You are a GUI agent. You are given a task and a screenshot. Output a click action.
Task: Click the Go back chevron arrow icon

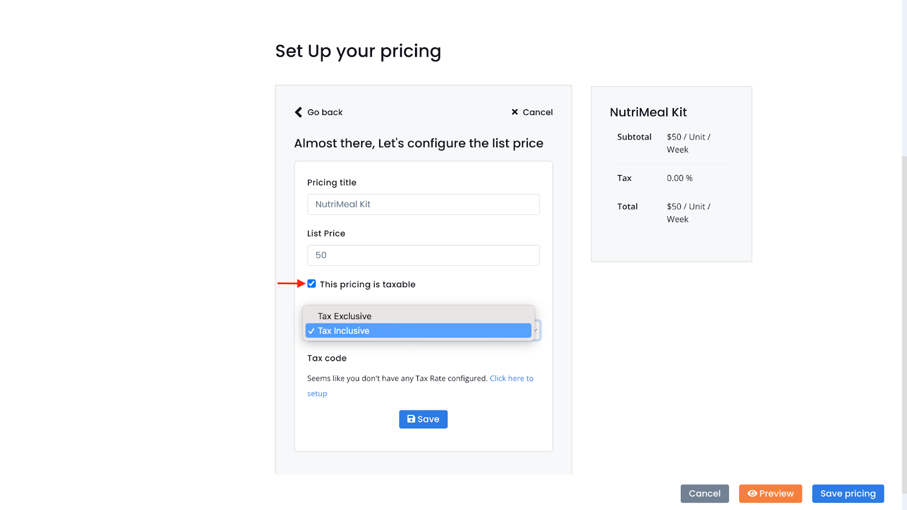(298, 112)
